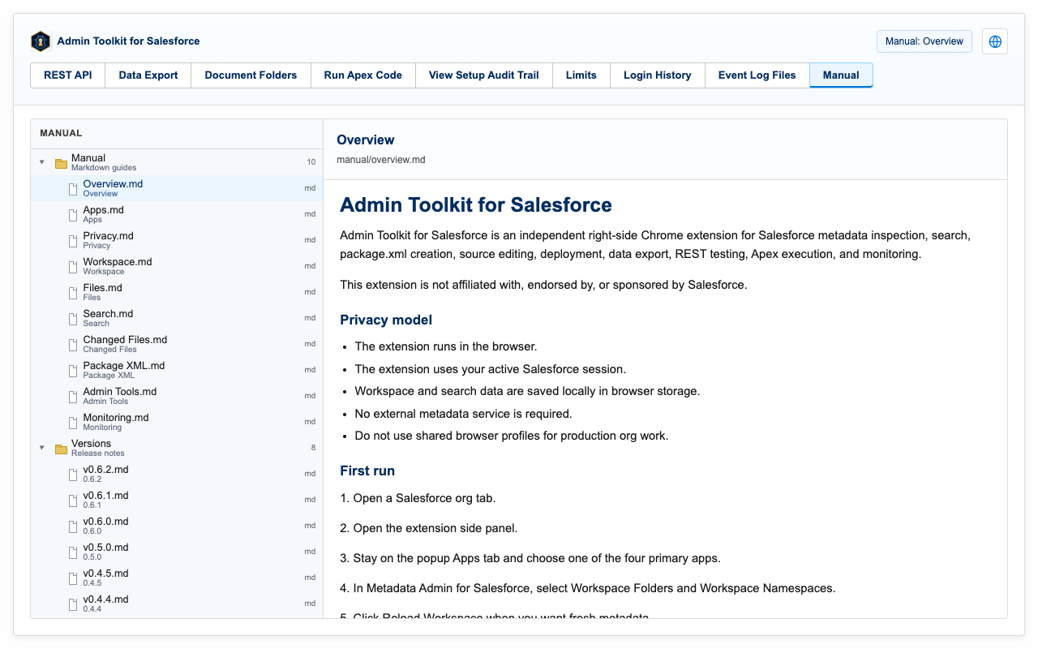Go to the Data Export tab
Screen dimensions: 1038x649
pos(148,75)
